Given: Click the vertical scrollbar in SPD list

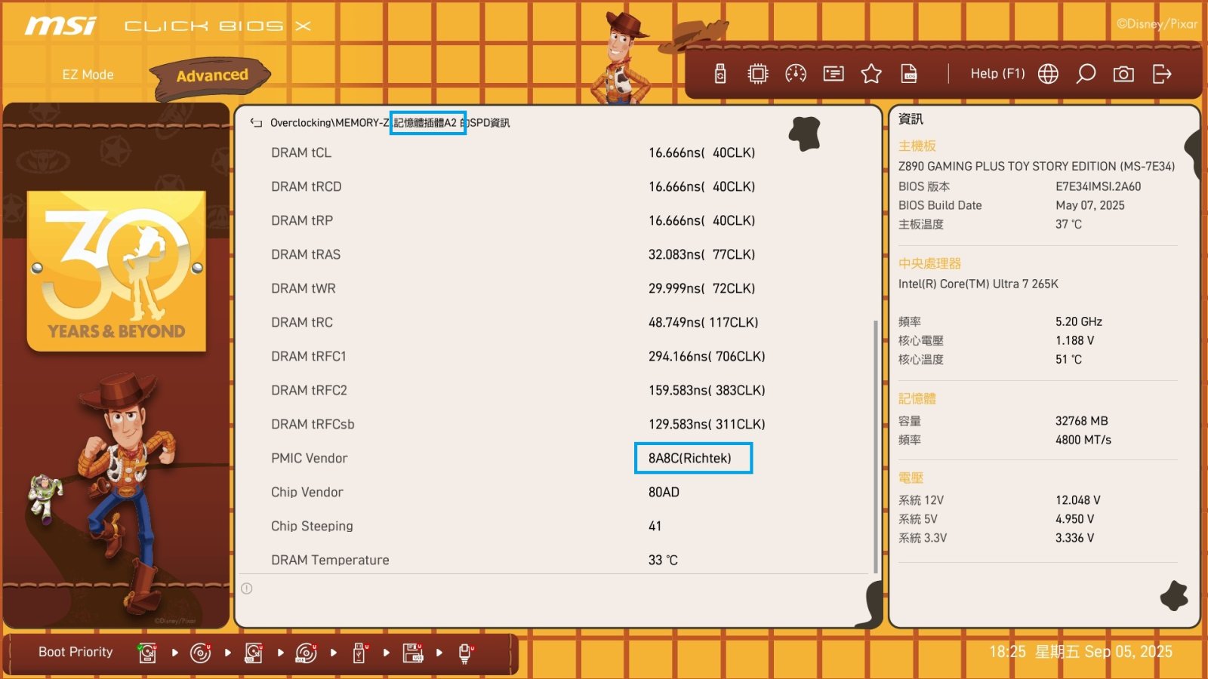Looking at the screenshot, I should (875, 445).
